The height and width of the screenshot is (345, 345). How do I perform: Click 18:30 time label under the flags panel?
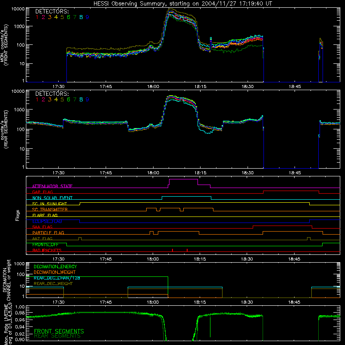pos(247,259)
